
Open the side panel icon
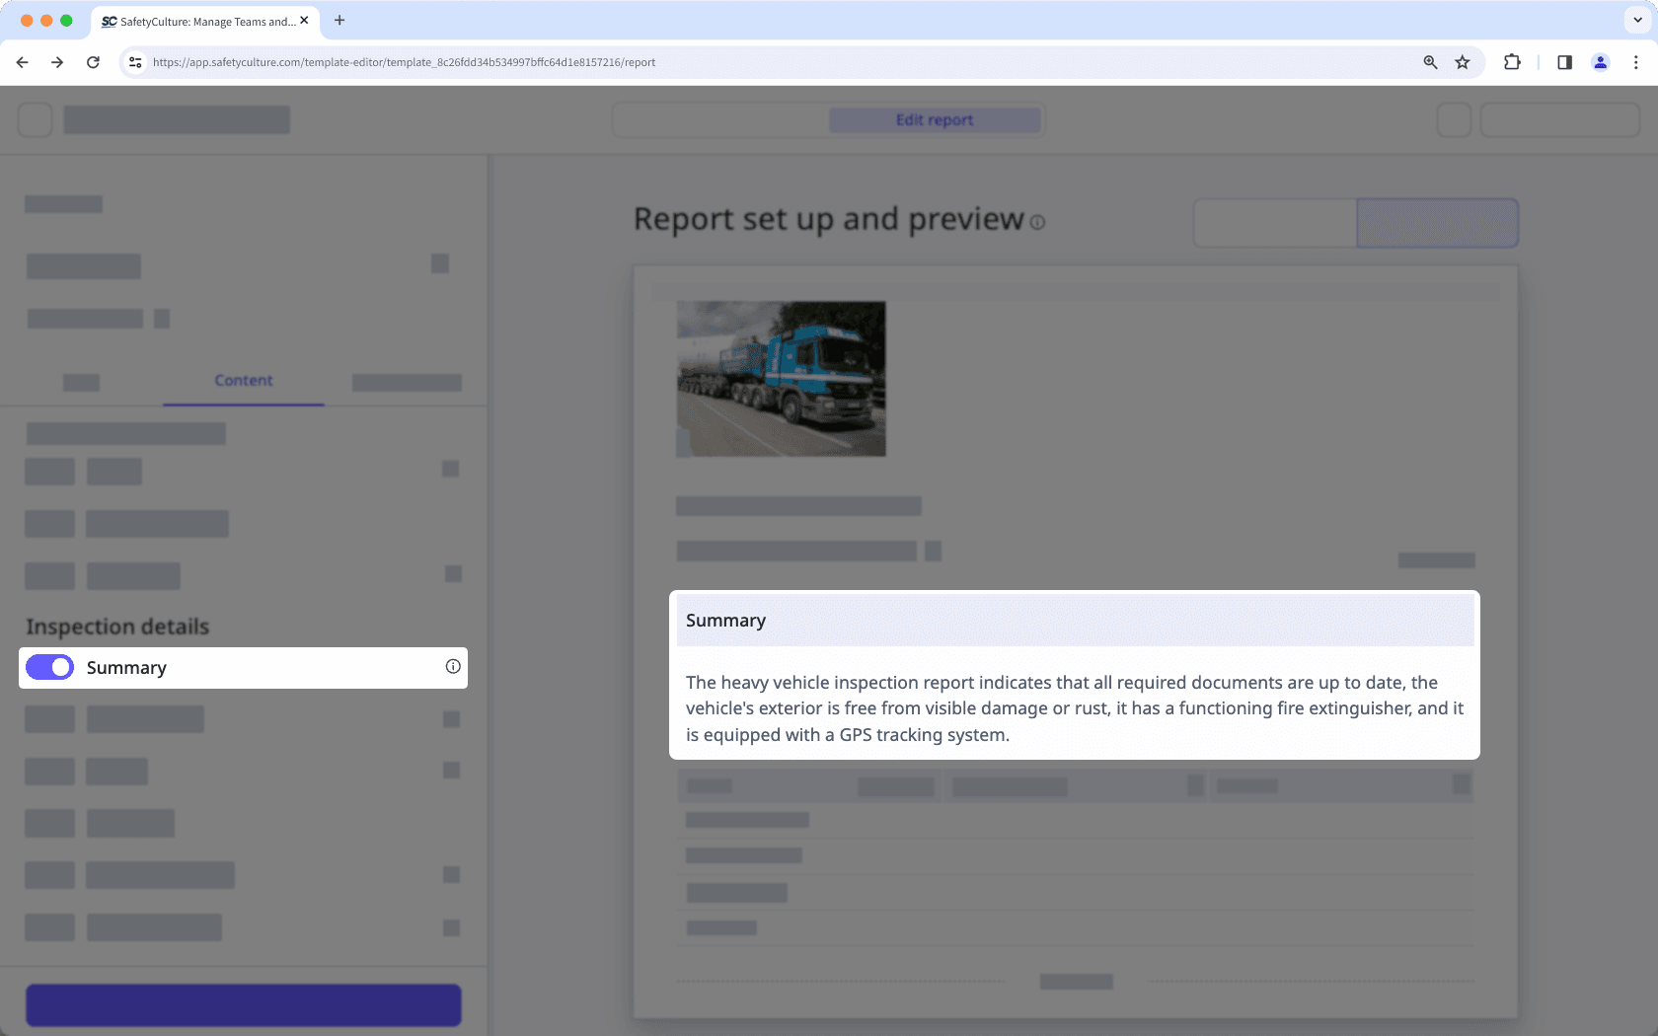point(1563,61)
